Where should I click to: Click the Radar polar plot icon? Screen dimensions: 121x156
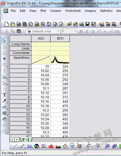[x=65, y=146]
